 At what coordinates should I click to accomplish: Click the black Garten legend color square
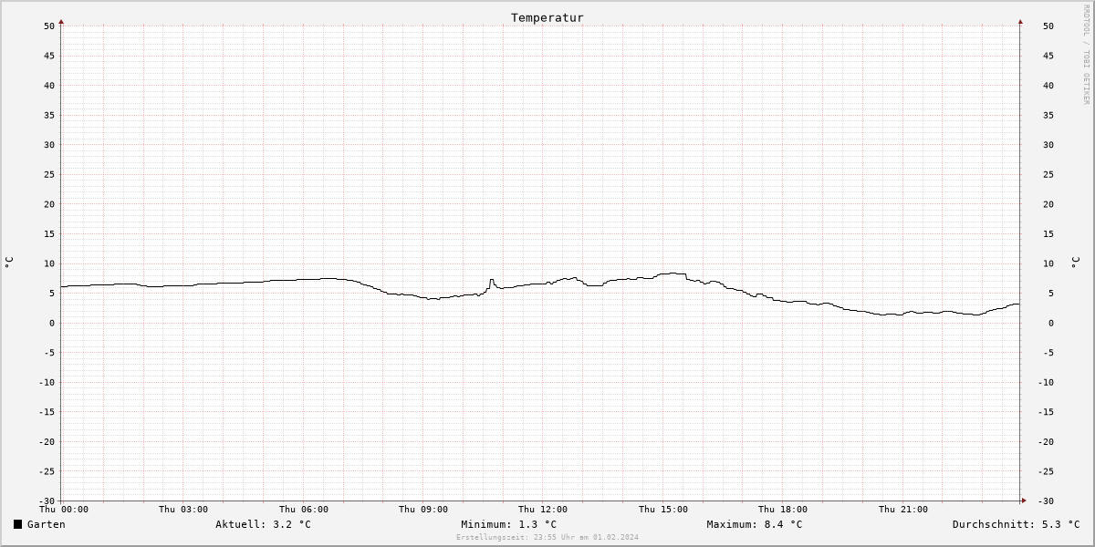coord(17,524)
